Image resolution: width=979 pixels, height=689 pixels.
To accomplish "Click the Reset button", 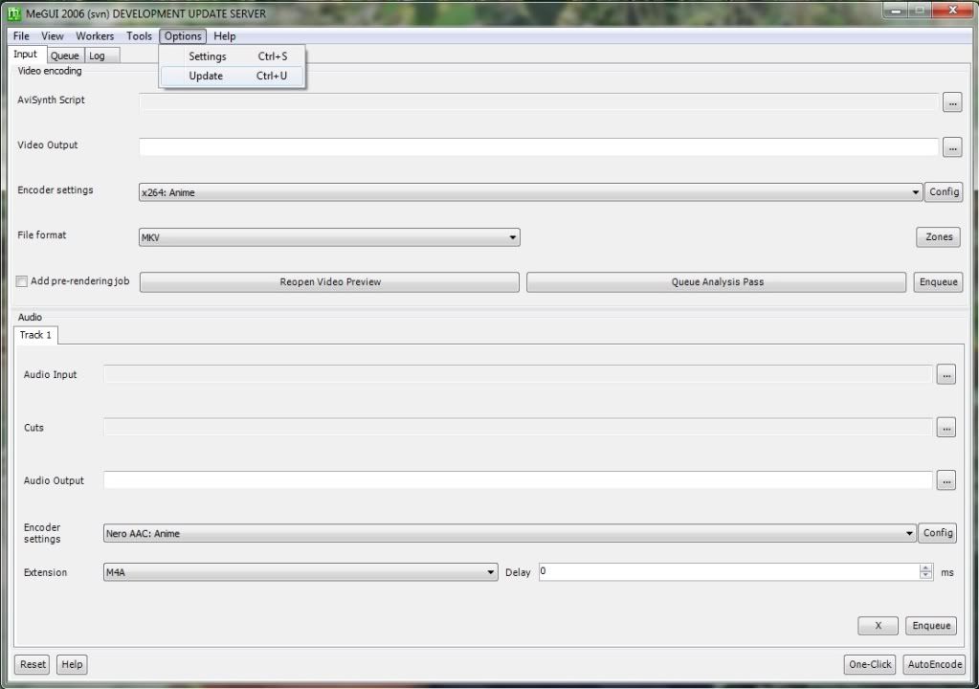I will pos(33,665).
